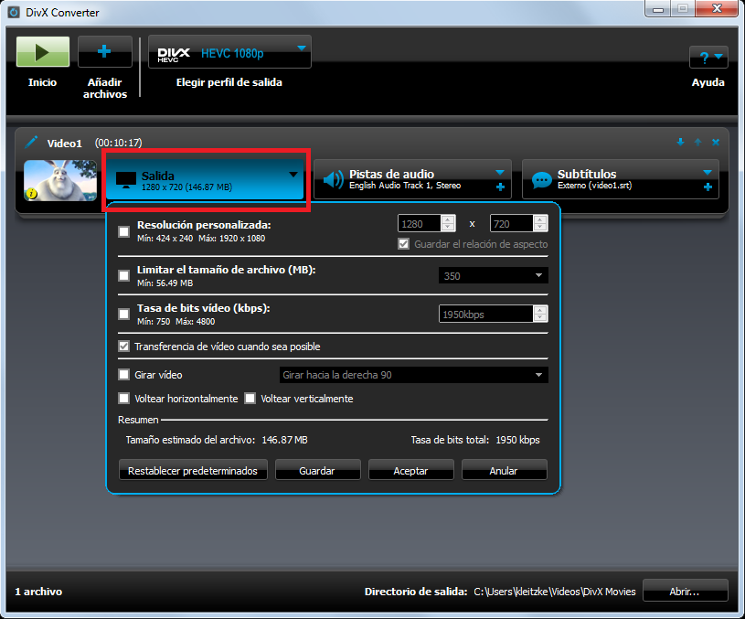Click the speaker icon in Pistas de audio
The image size is (745, 619).
point(333,180)
